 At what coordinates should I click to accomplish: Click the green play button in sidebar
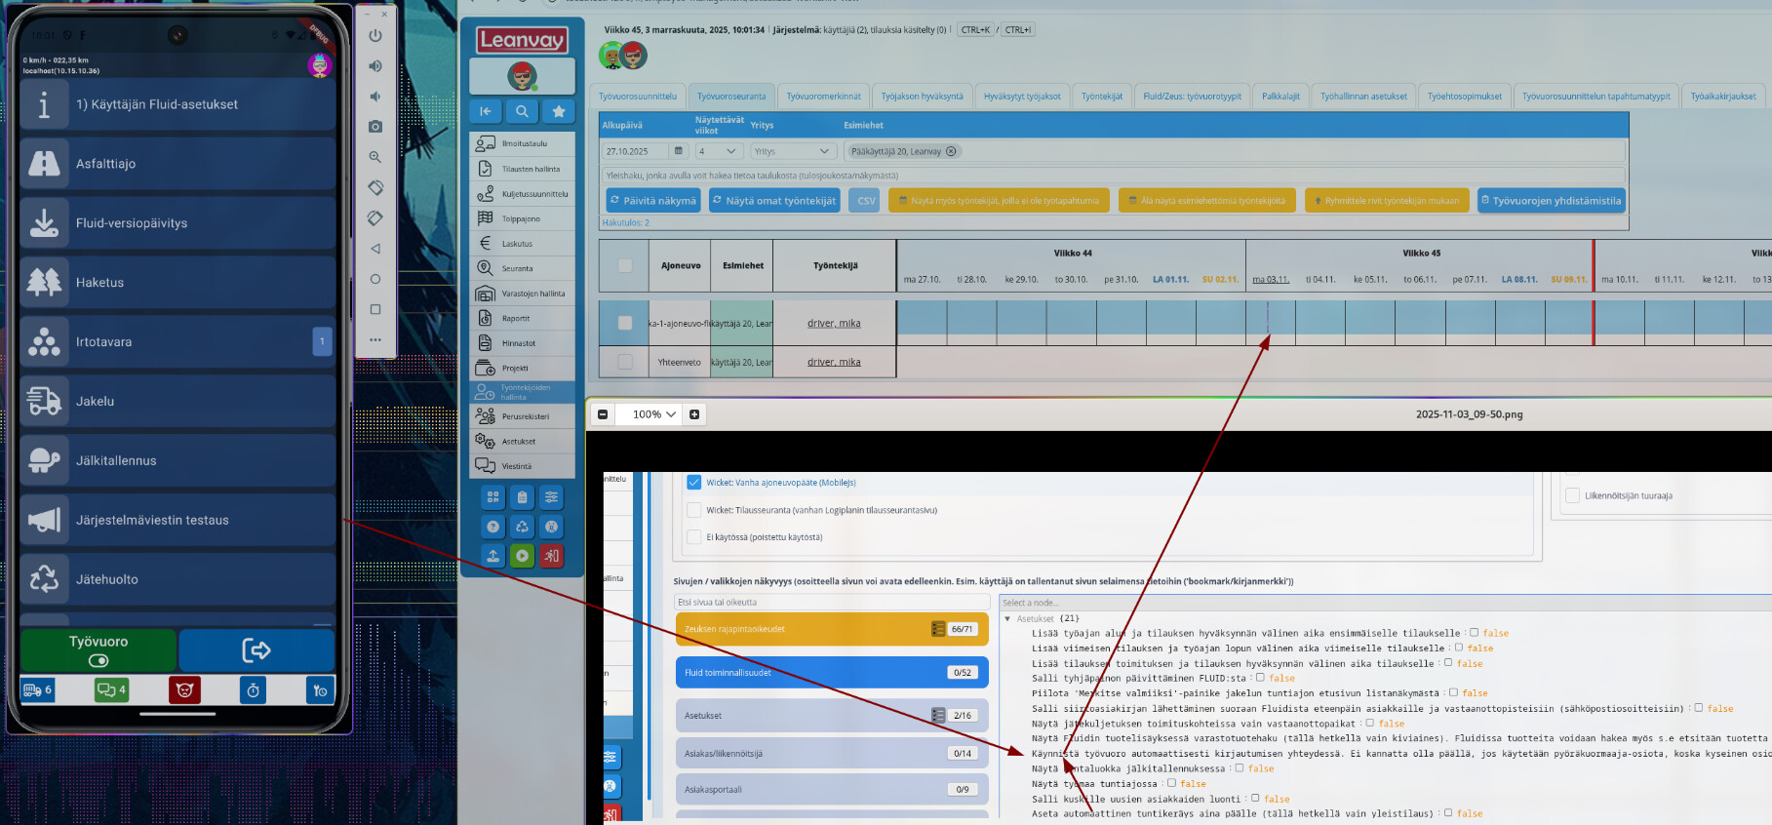523,556
